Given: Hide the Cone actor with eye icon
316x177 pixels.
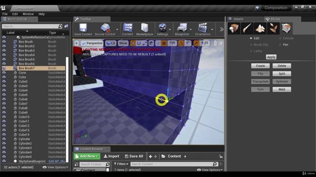Looking at the screenshot, I should pyautogui.click(x=4, y=73).
